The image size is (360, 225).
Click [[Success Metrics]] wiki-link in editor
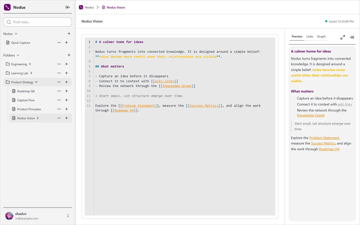coord(204,106)
